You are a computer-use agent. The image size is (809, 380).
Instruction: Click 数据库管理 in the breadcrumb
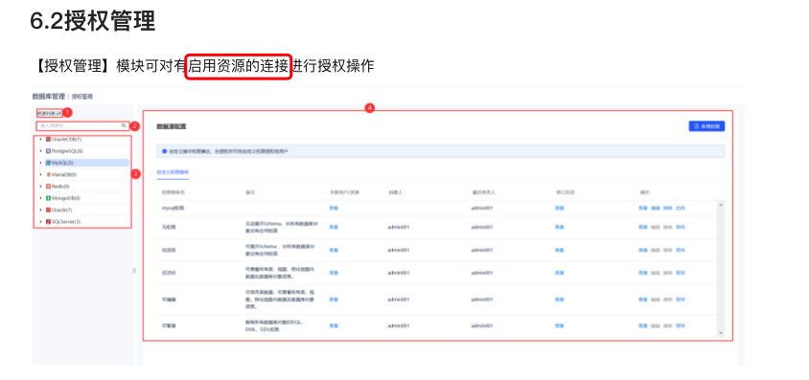click(49, 97)
